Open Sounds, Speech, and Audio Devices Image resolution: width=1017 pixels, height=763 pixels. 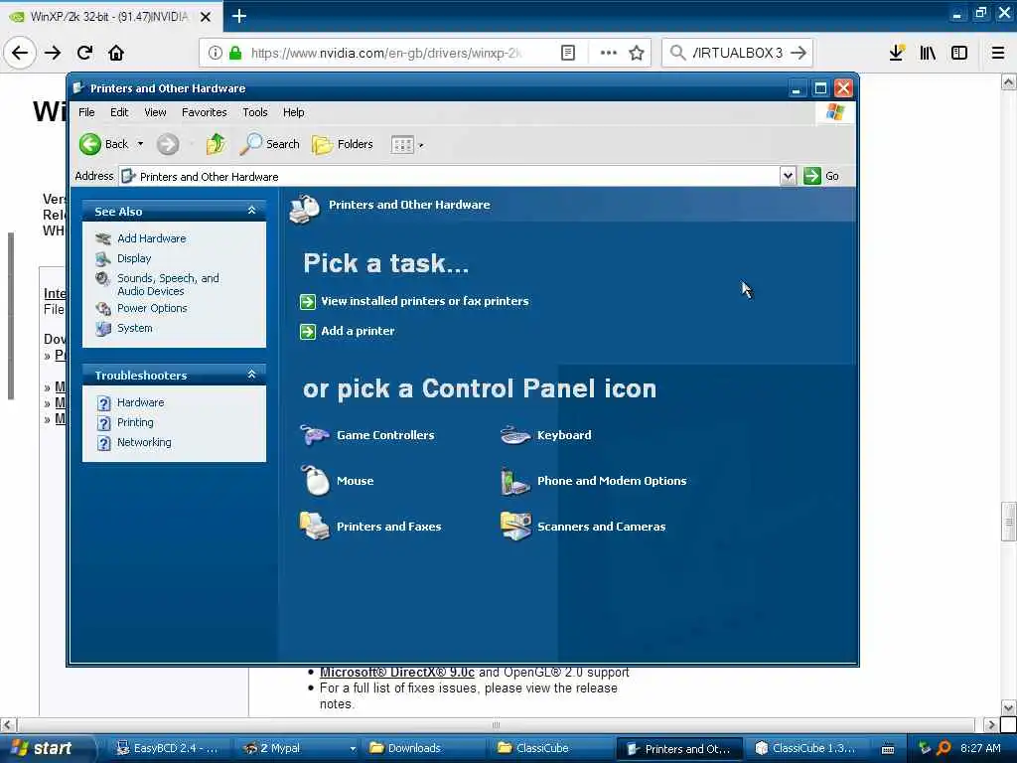tap(168, 284)
